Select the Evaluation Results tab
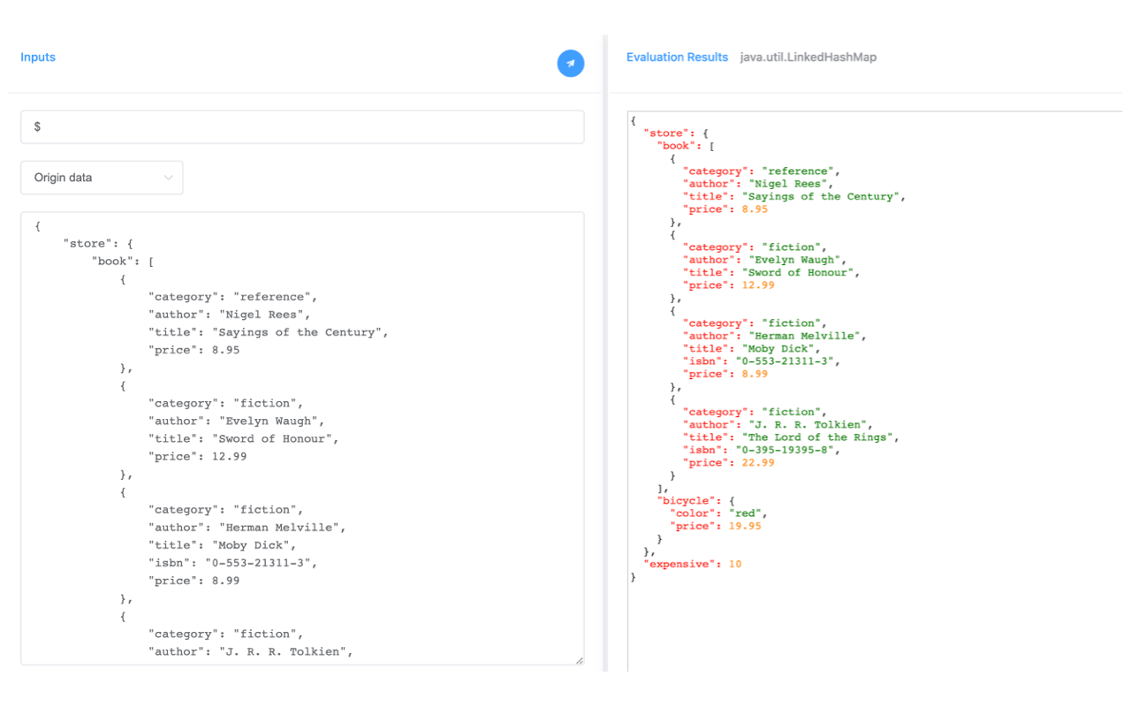Screen dimensions: 1131x707 click(677, 57)
